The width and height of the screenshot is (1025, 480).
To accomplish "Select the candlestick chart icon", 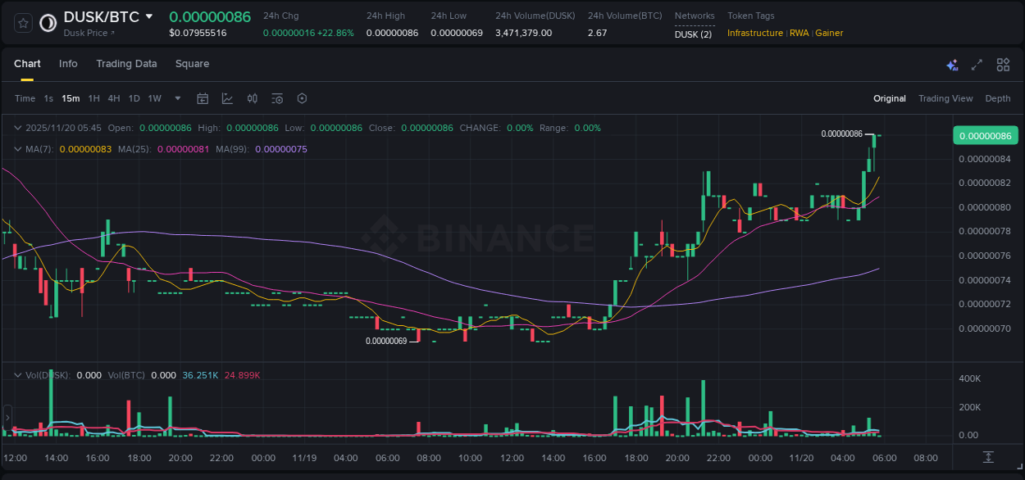I will [252, 98].
